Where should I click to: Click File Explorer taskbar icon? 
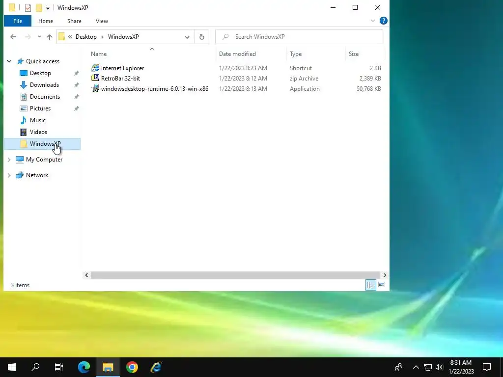click(108, 367)
